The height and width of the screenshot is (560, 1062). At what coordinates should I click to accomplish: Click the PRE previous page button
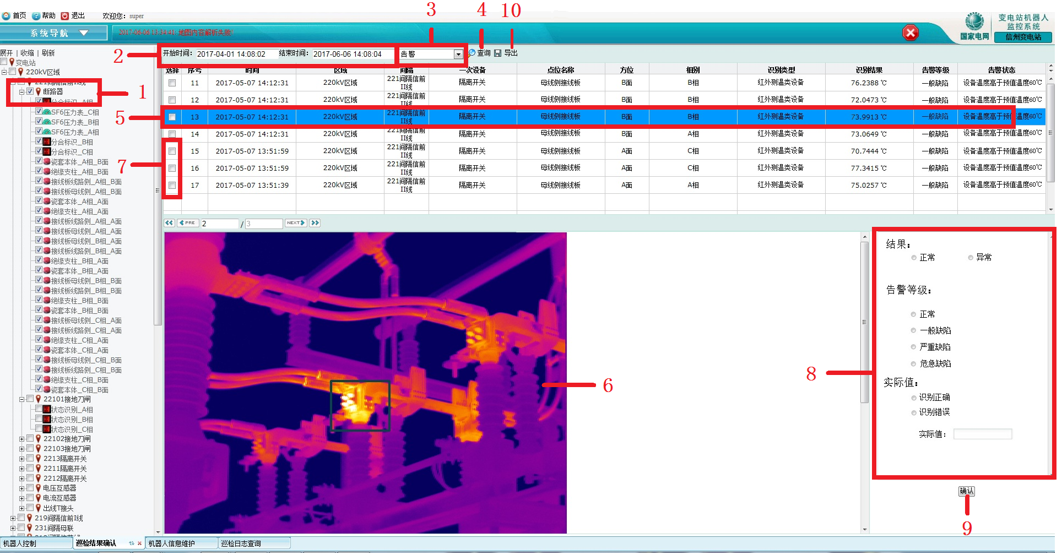[188, 223]
